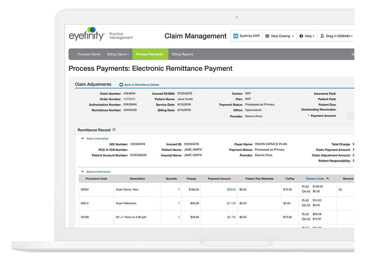
Task: Click the PI-42 code in the 92004 row
Action: (x=305, y=186)
